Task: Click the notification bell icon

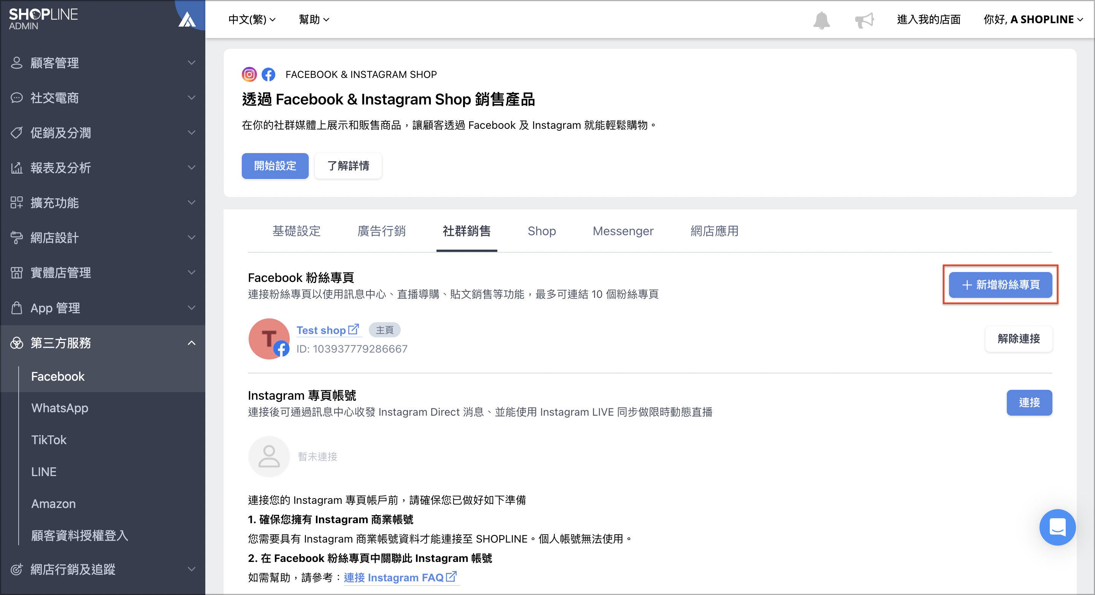Action: coord(821,20)
